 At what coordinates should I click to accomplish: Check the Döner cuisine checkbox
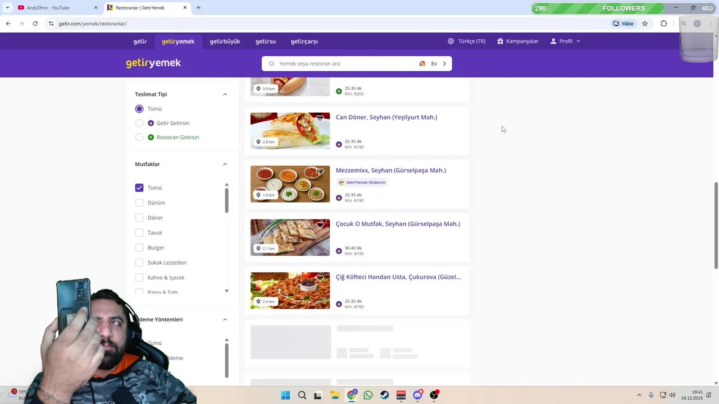click(x=139, y=218)
